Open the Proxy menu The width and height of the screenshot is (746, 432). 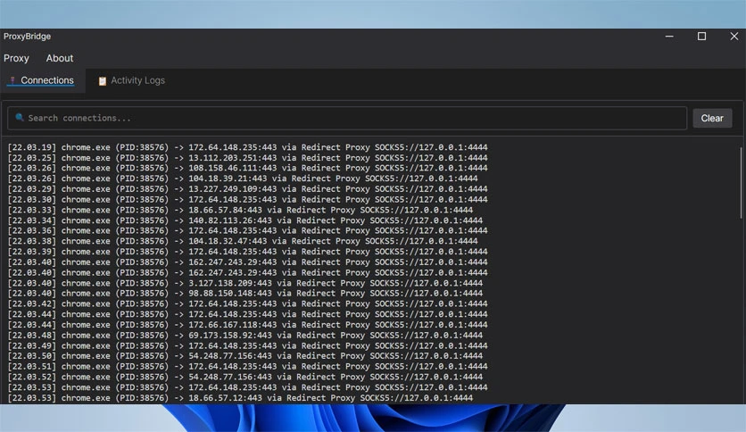point(16,58)
